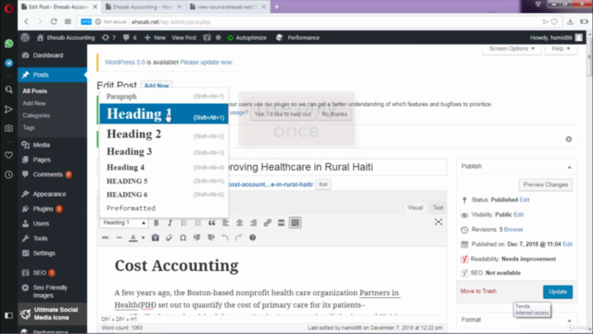Image resolution: width=593 pixels, height=334 pixels.
Task: Toggle the toolbar kitchen sink icon
Action: point(295,223)
